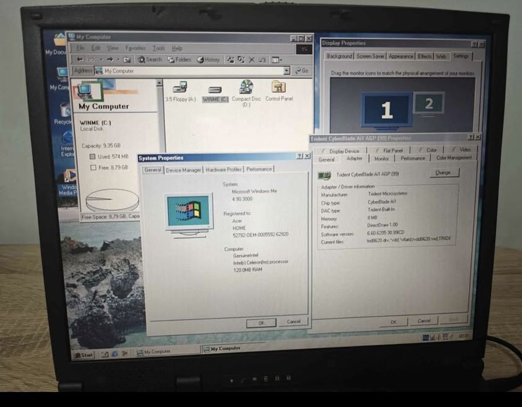Launch Media Player quick launch icon
This screenshot has width=522, height=407.
(125, 353)
